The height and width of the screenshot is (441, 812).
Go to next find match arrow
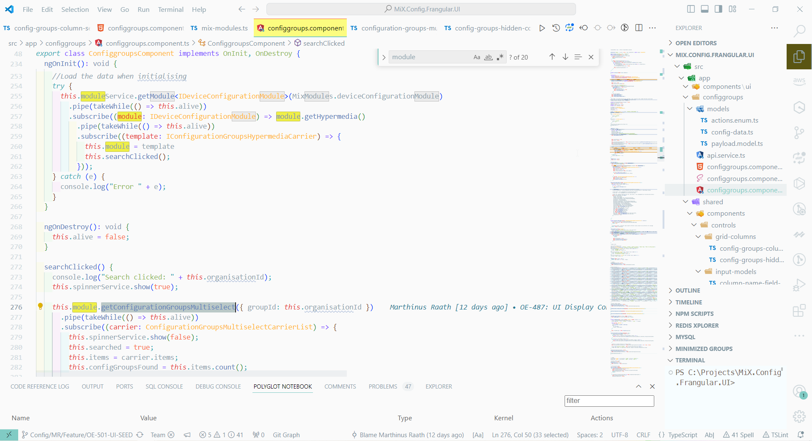565,57
